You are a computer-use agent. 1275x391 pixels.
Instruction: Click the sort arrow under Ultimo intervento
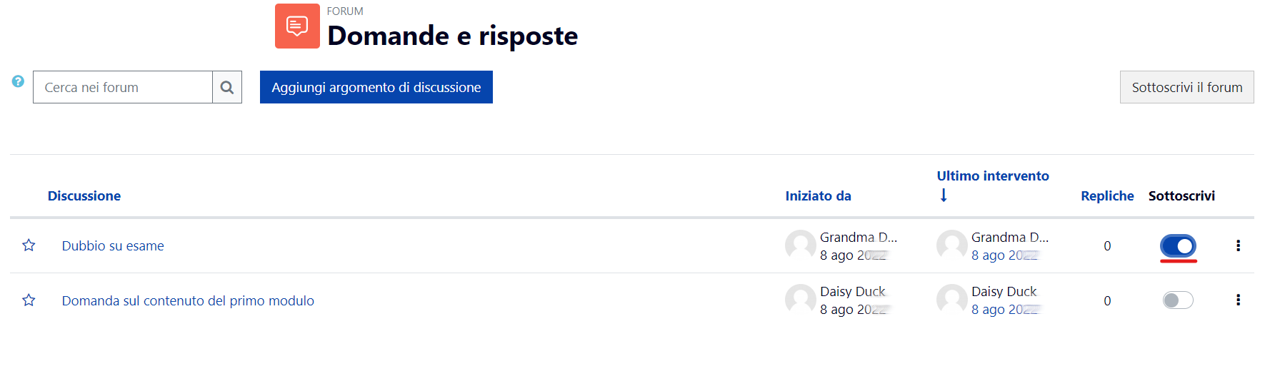click(944, 195)
